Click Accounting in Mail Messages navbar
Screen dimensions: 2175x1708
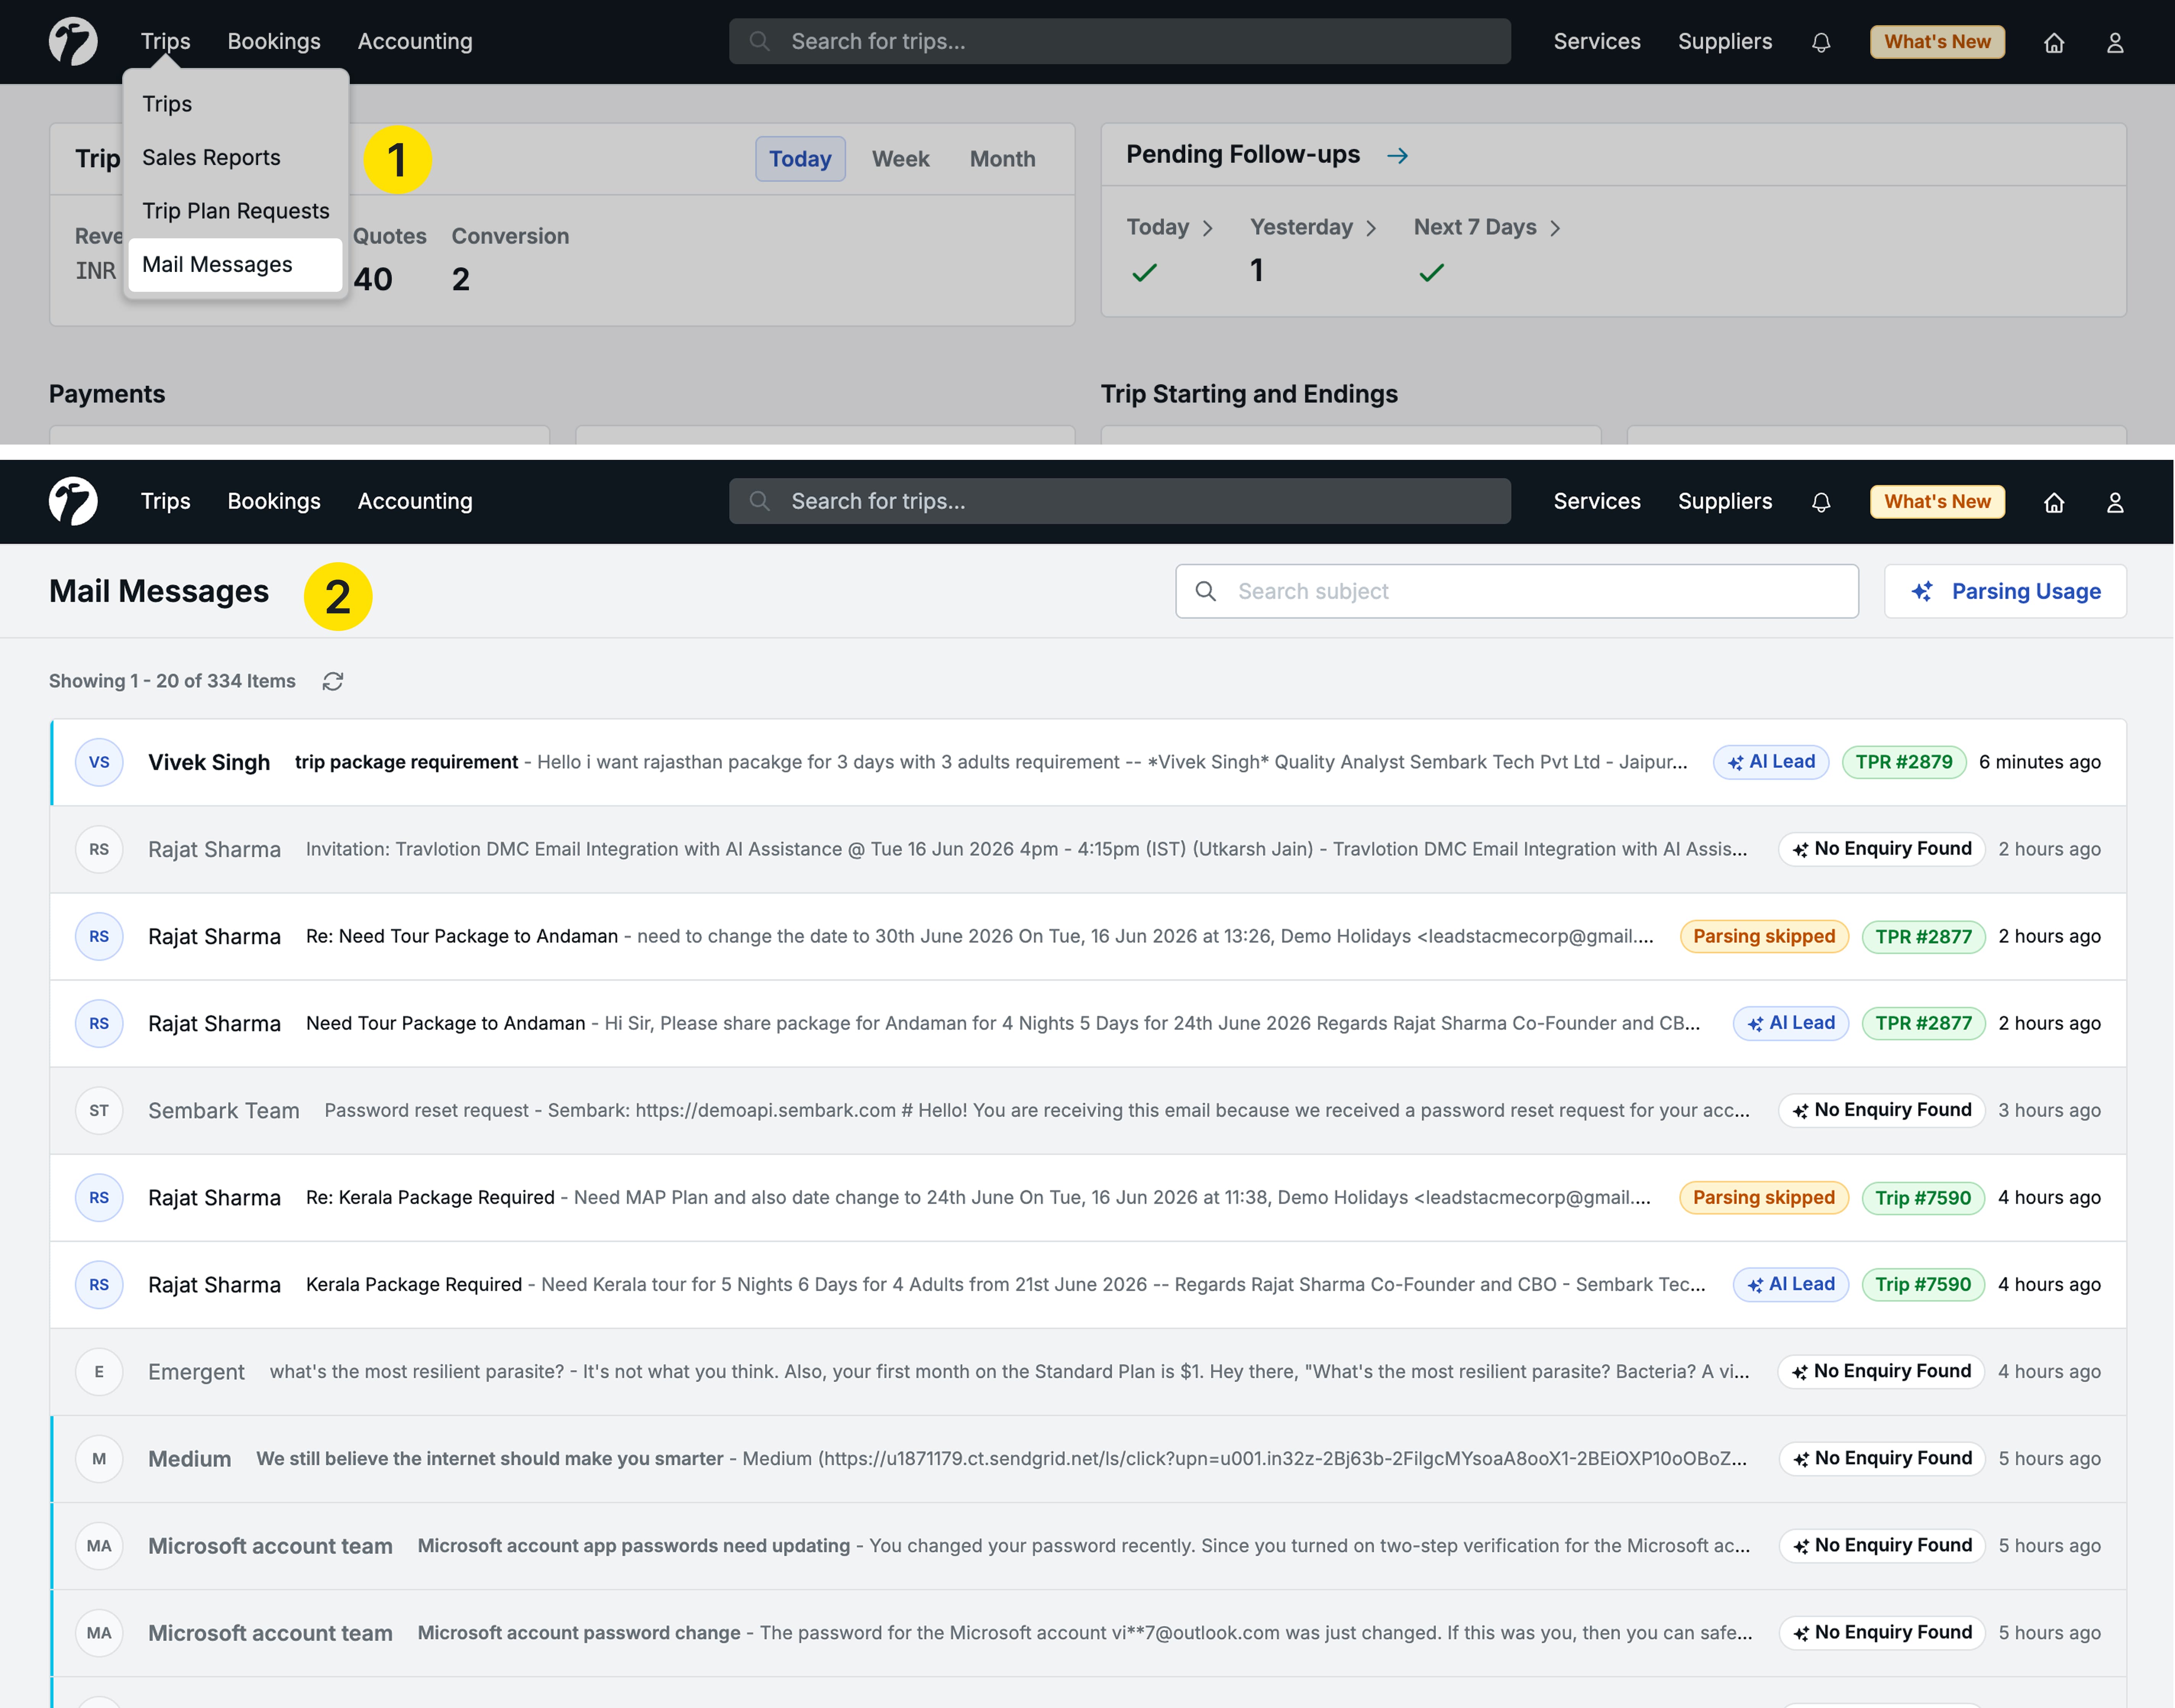click(x=415, y=501)
